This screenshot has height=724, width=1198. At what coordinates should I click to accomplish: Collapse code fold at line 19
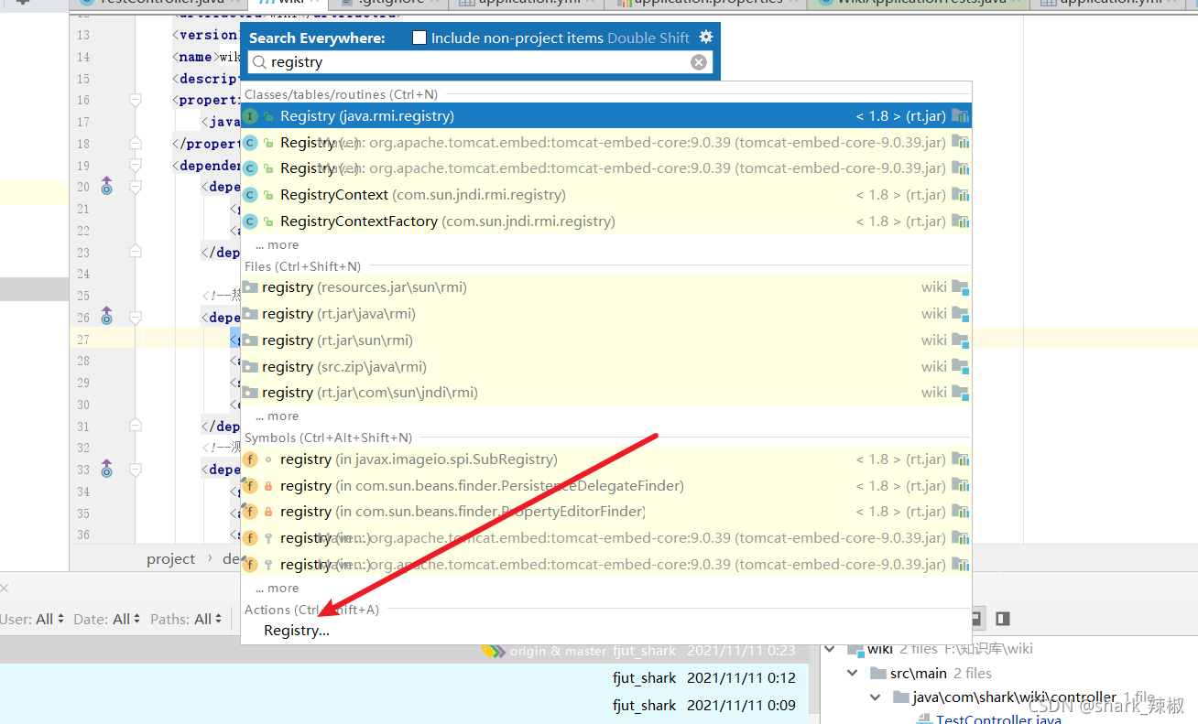tap(136, 166)
